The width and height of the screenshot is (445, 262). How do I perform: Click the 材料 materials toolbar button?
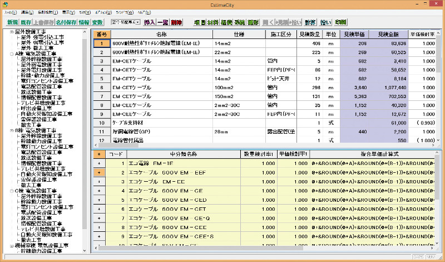point(213,22)
